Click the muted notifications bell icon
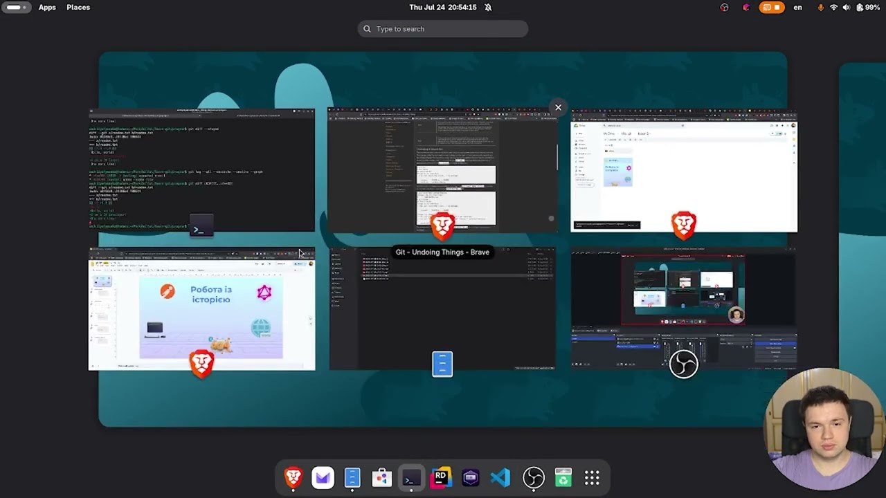 [488, 8]
